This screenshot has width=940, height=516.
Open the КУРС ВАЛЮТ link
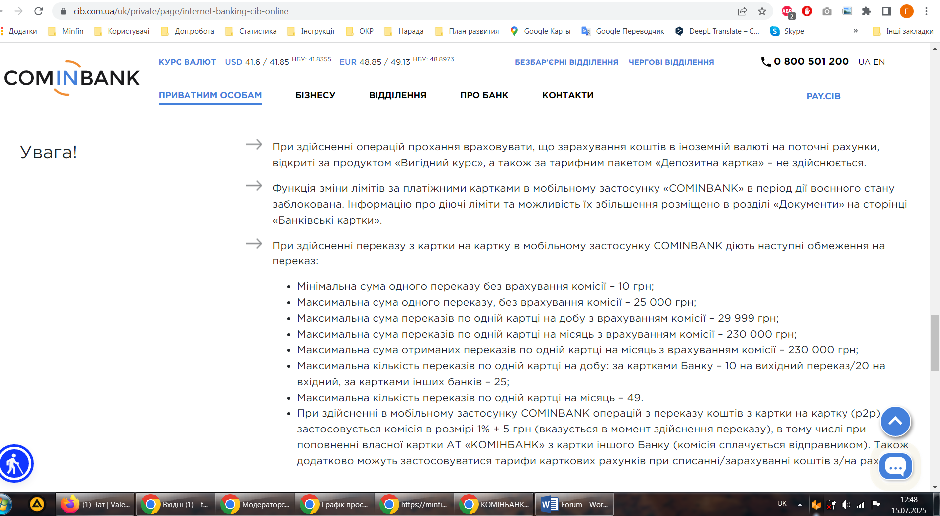pos(188,62)
